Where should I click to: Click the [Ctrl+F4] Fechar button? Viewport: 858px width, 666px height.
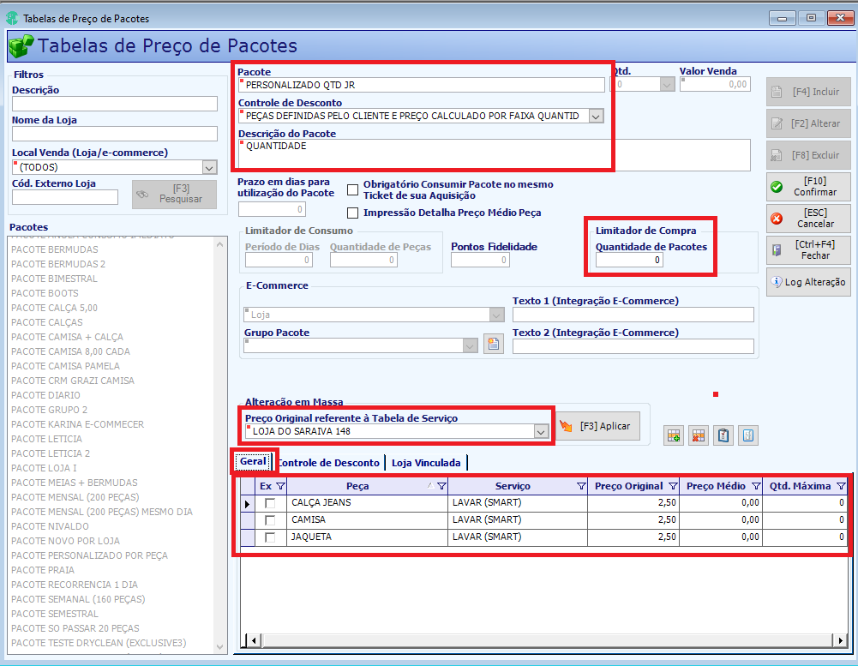808,250
